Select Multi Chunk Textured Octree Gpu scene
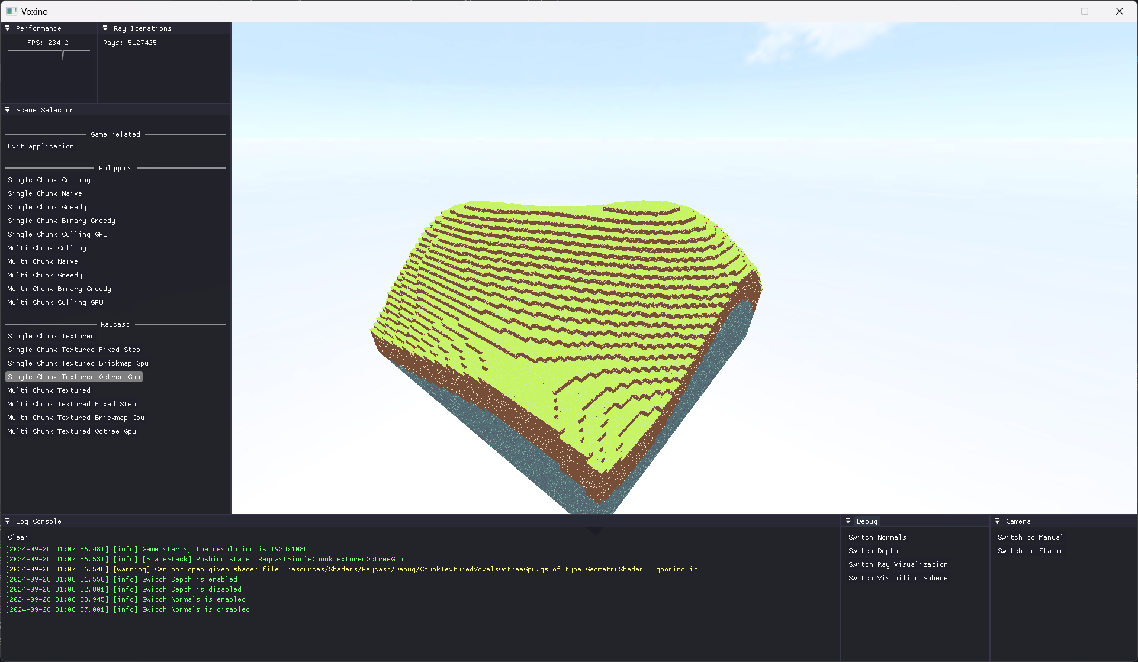This screenshot has width=1138, height=662. 72,431
